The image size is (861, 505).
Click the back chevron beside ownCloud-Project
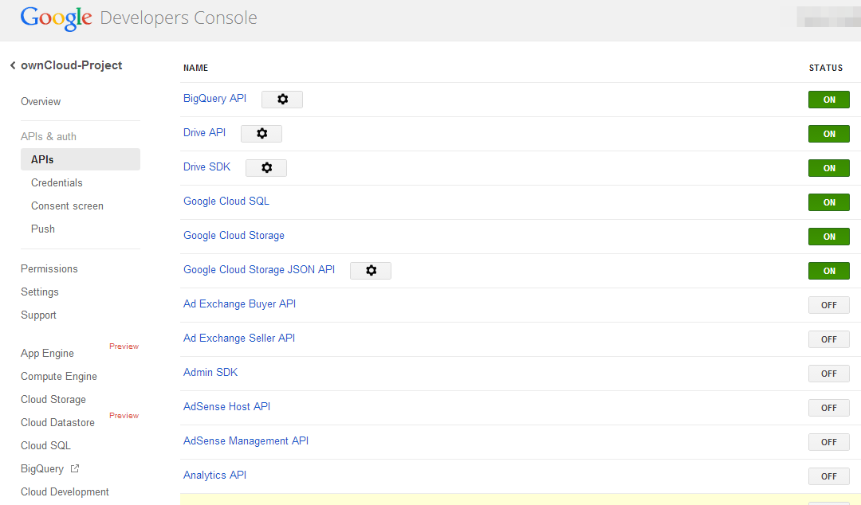pos(13,65)
